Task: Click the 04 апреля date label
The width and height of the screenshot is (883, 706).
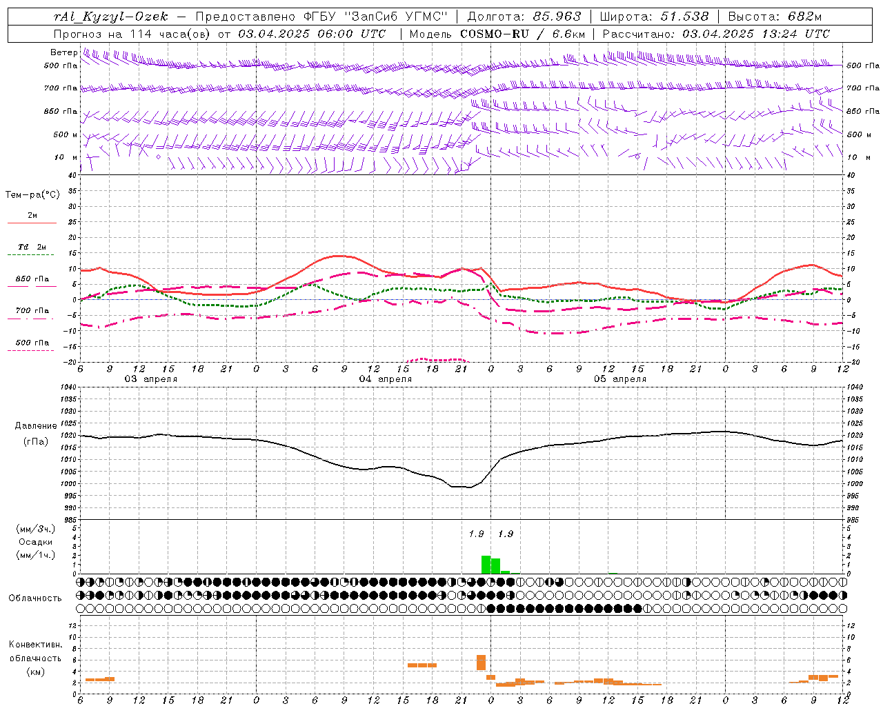Action: [386, 379]
